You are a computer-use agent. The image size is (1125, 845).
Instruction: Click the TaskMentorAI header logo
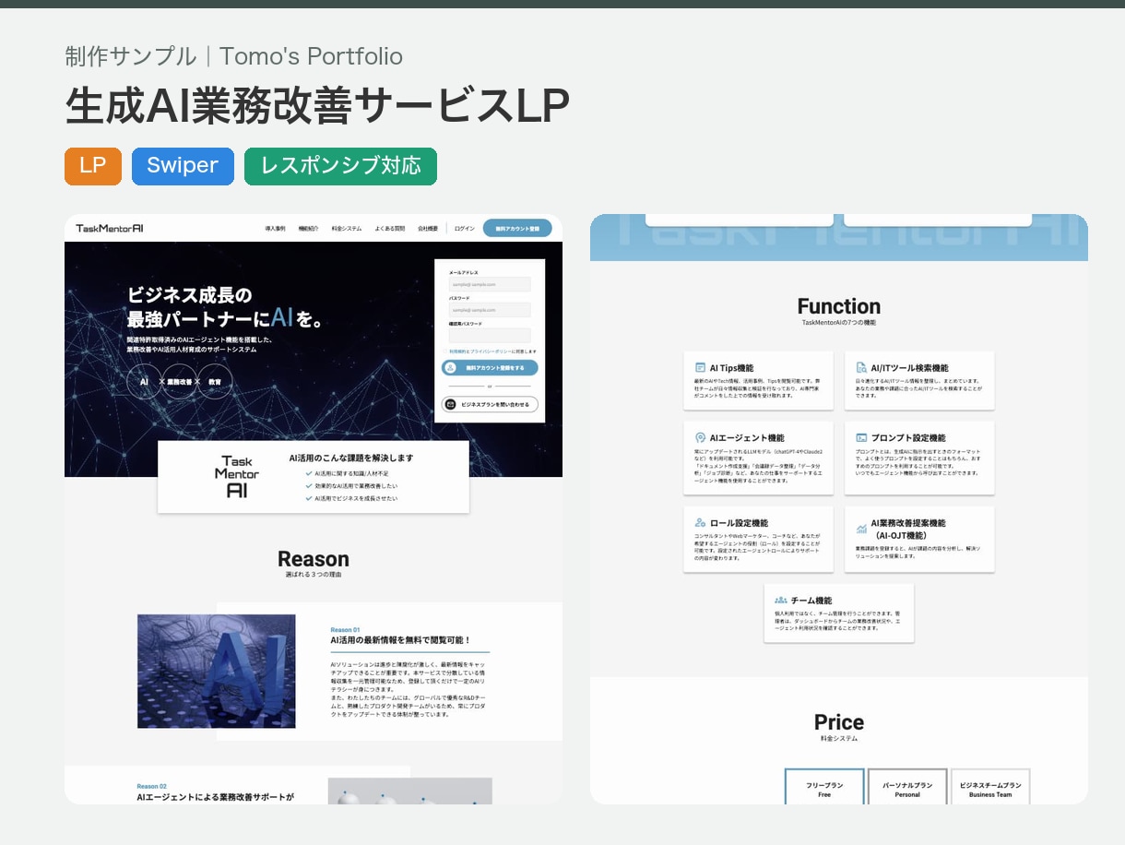pyautogui.click(x=110, y=228)
